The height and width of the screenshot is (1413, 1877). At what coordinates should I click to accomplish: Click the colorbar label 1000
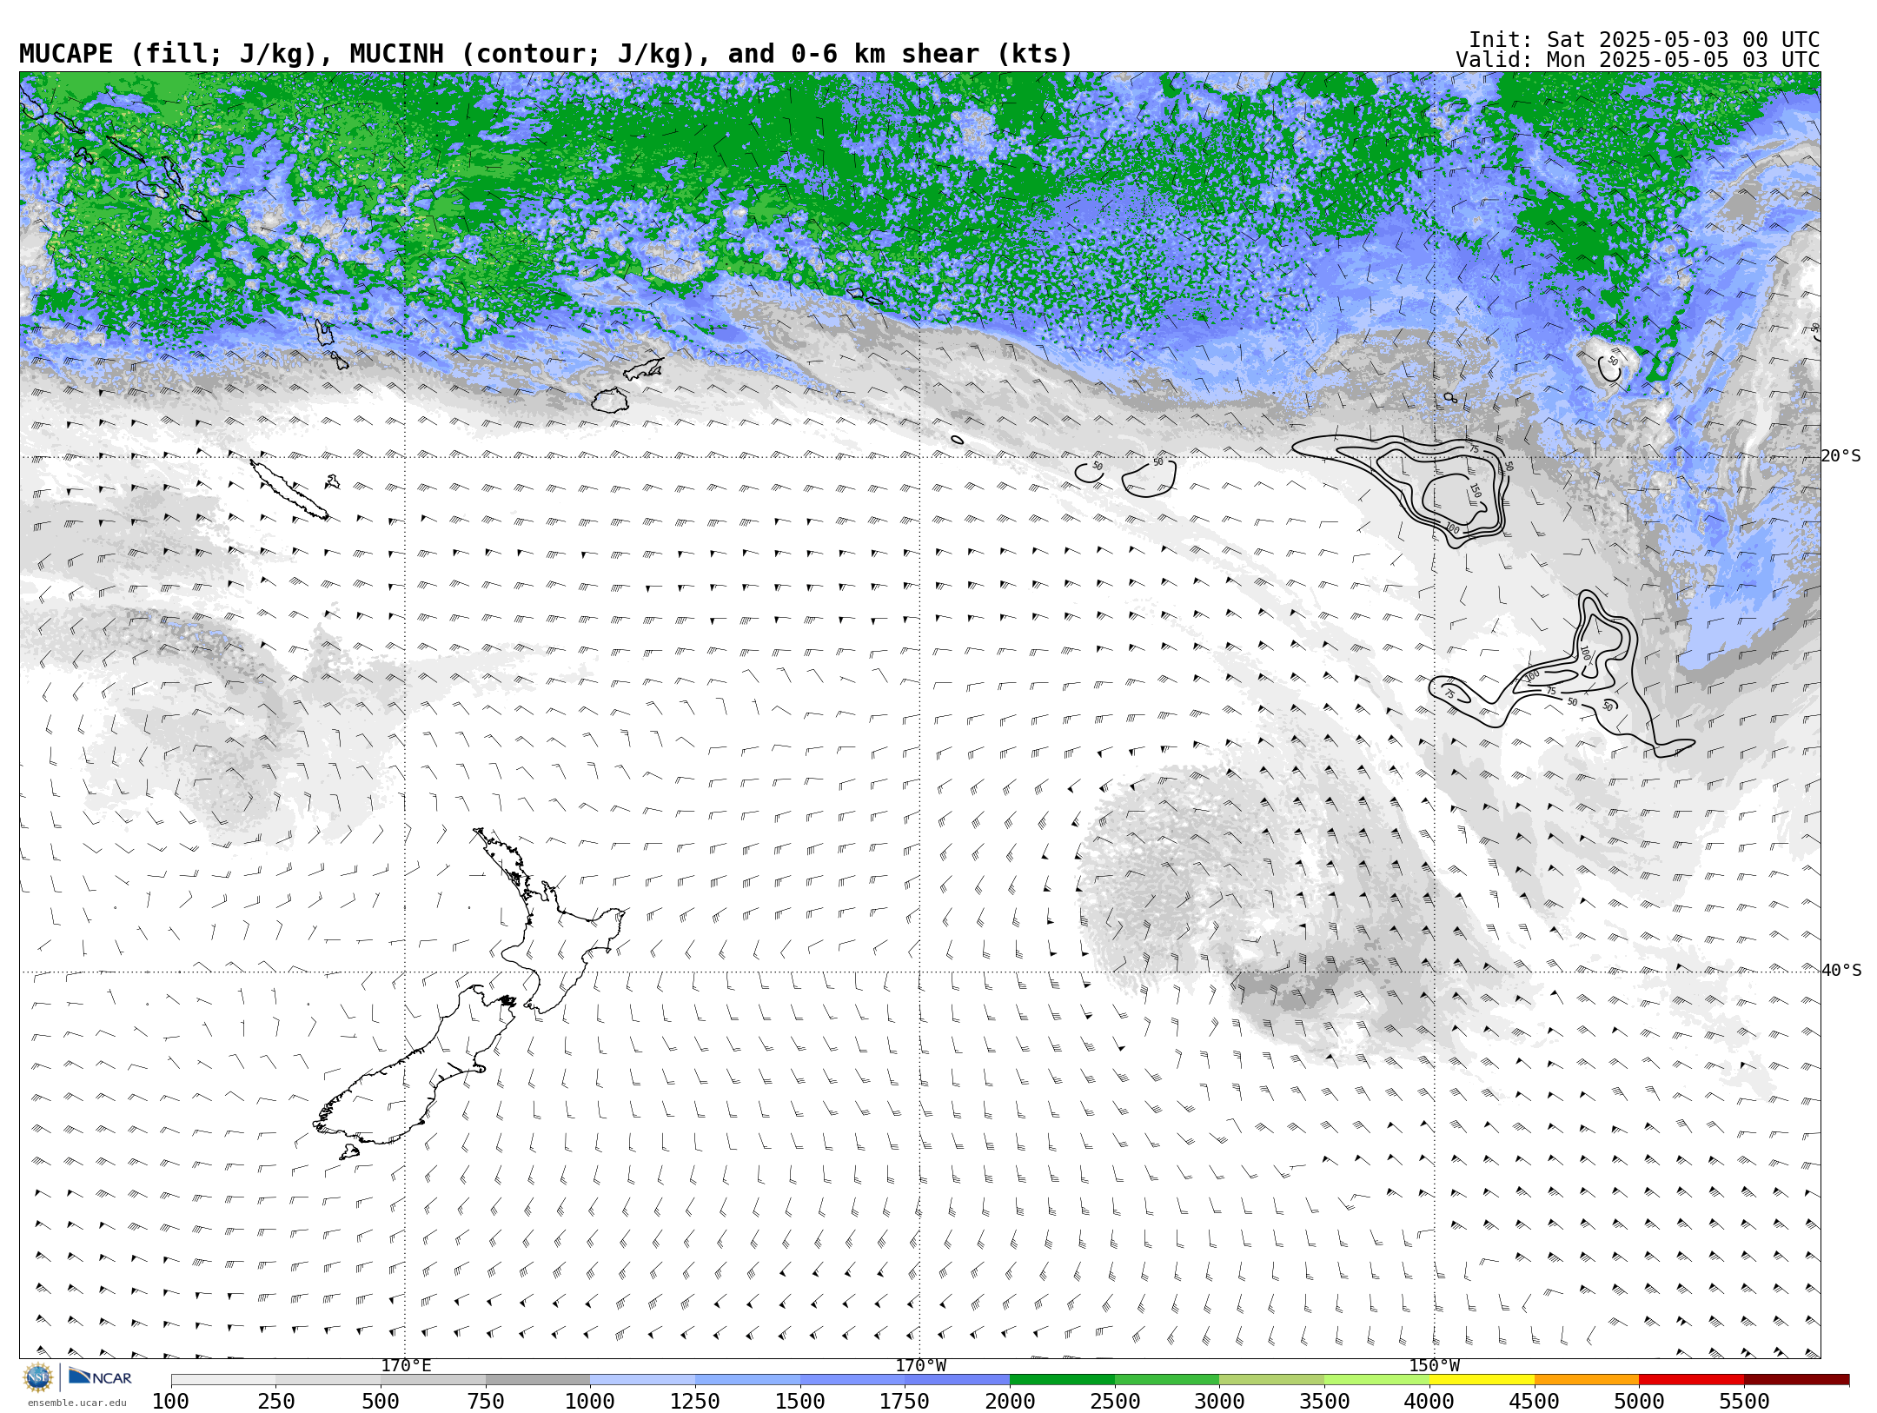coord(590,1402)
